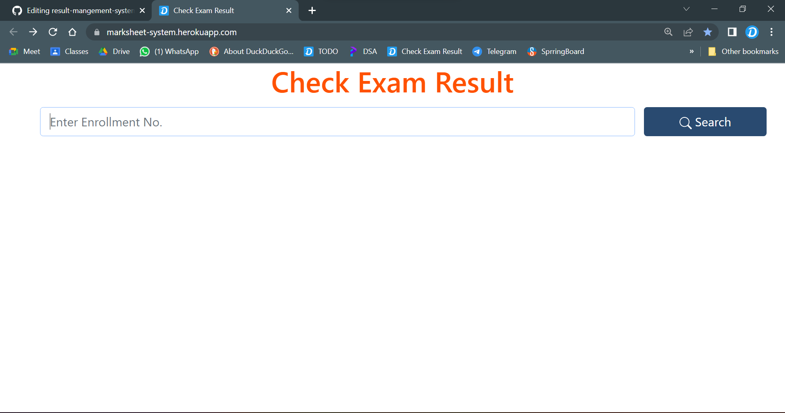Open the Classes bookmark
This screenshot has height=413, width=785.
[x=70, y=52]
